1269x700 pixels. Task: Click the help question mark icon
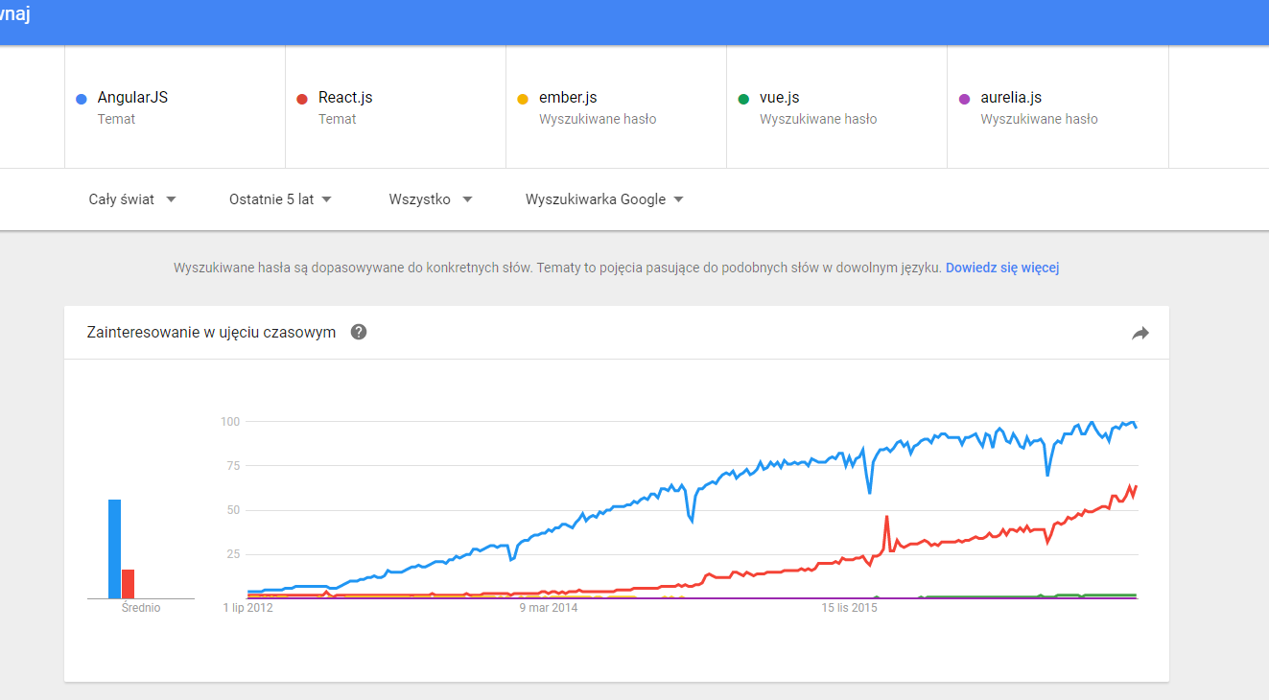(x=359, y=333)
